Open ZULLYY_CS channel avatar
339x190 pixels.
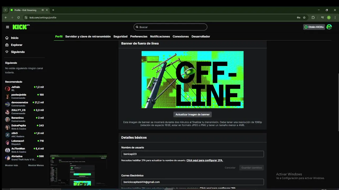7,112
